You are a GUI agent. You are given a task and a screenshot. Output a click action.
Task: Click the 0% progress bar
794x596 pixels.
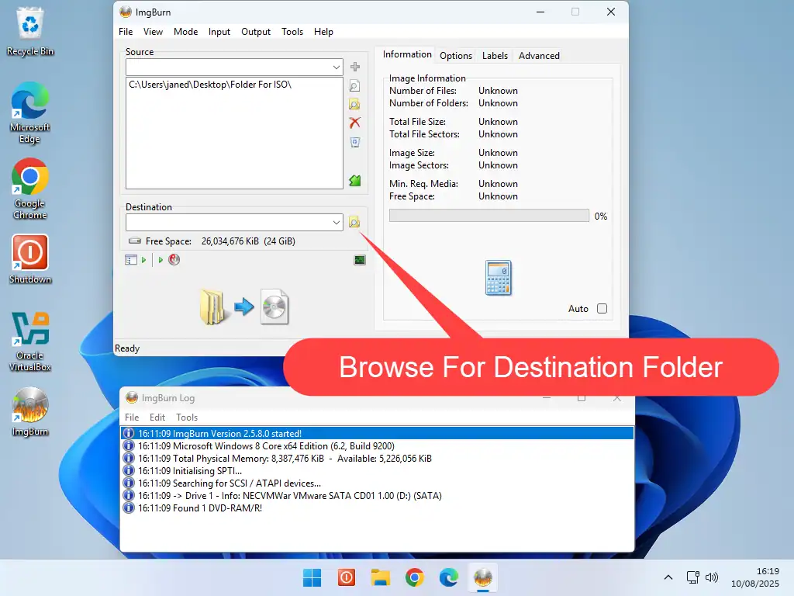[x=489, y=216]
